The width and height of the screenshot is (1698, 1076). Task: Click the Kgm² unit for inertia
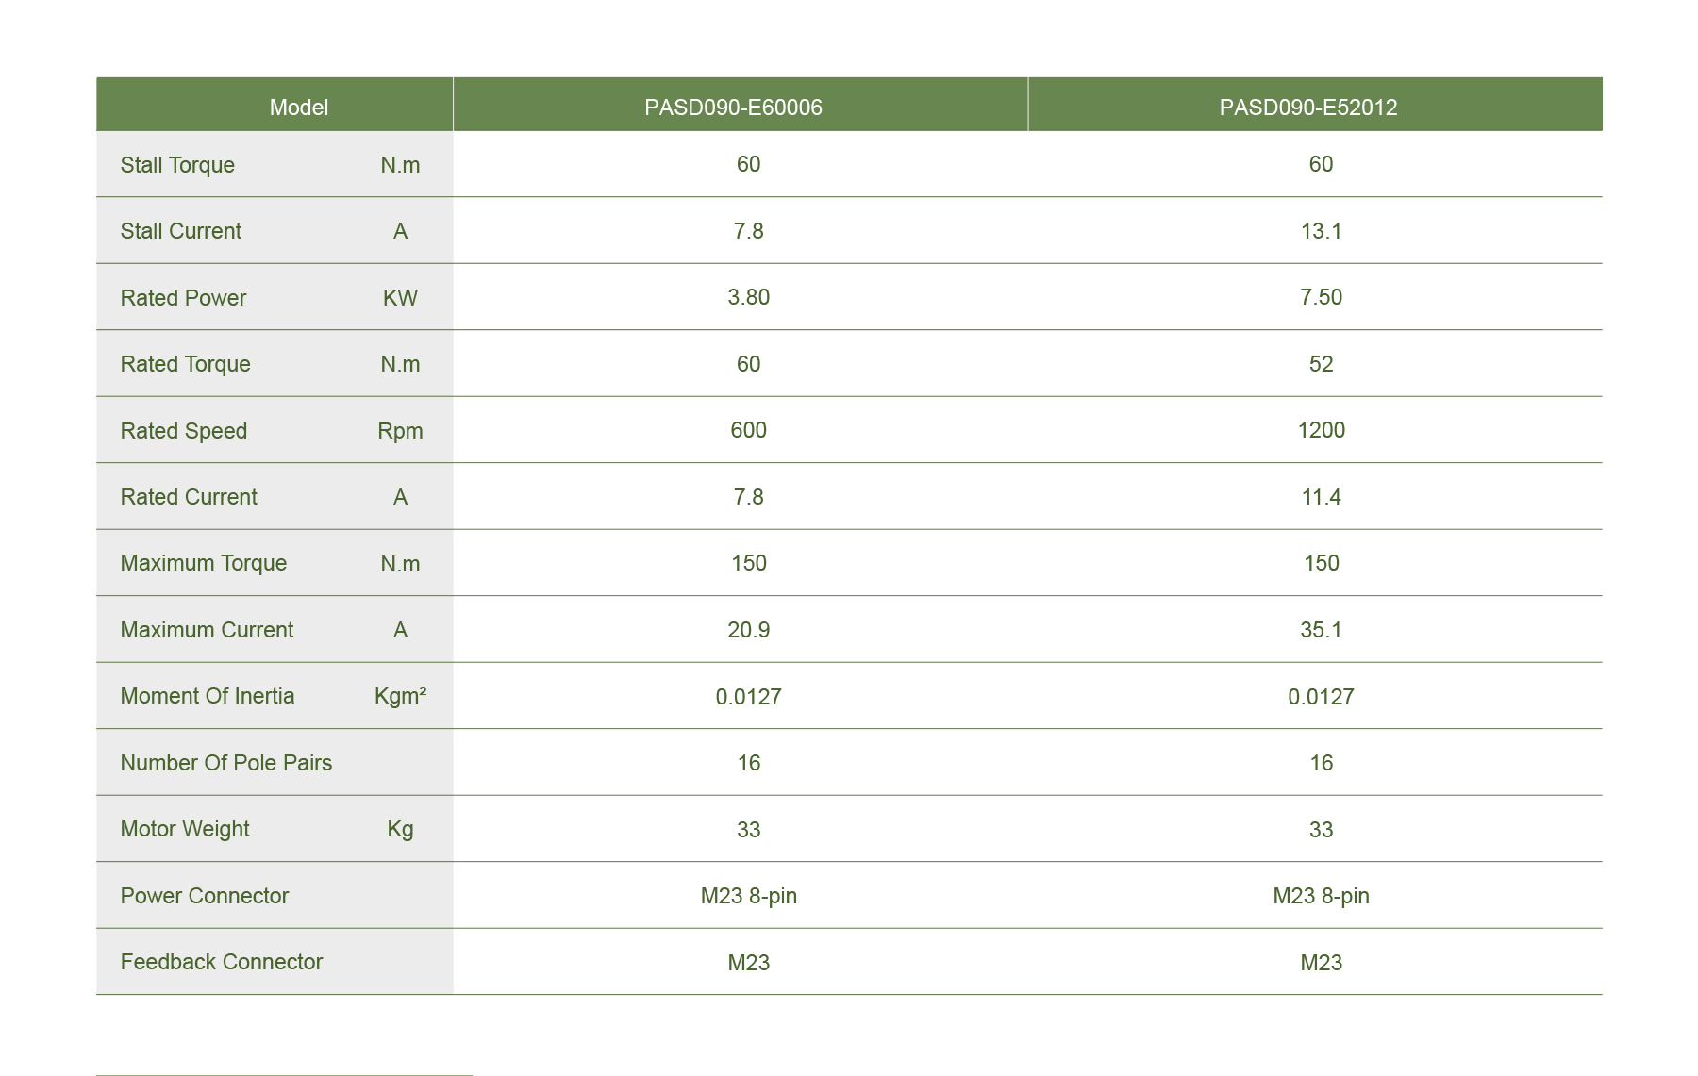[400, 696]
